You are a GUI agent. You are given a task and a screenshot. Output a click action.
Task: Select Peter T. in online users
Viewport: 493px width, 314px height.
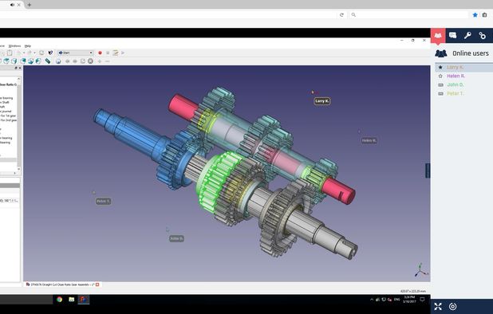click(x=455, y=93)
